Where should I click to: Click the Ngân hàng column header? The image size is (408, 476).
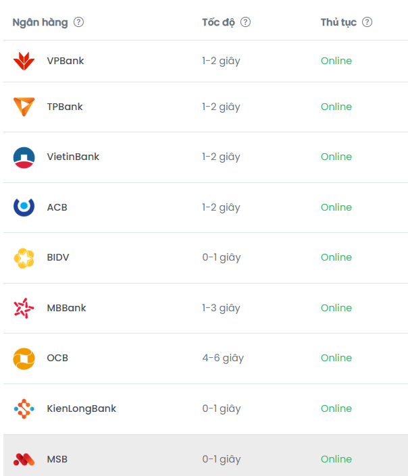40,22
